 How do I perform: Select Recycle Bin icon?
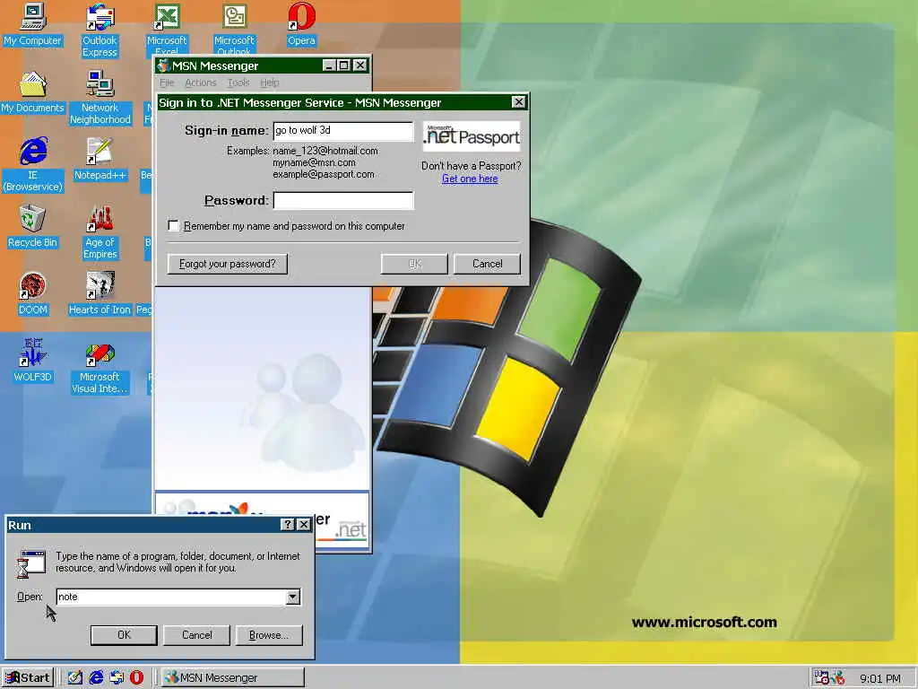(33, 227)
